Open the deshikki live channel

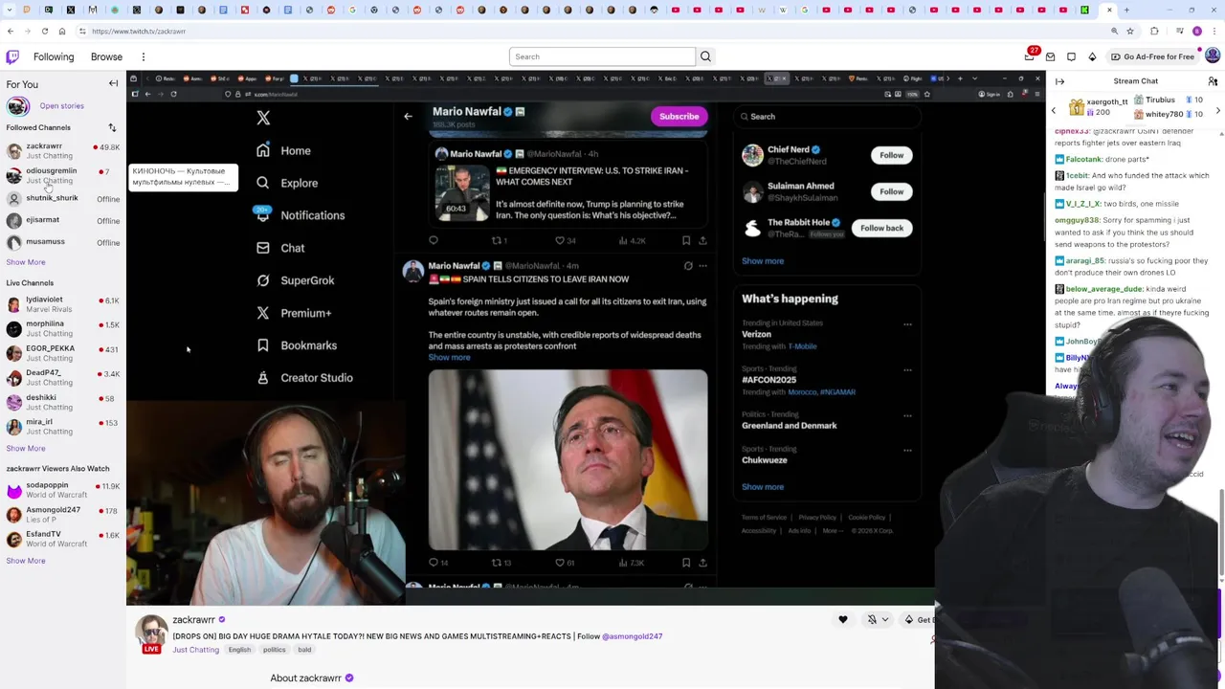[62, 402]
